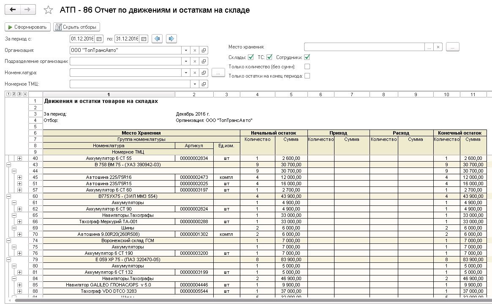
Task: Open calendar for the period end date
Action: pos(144,39)
